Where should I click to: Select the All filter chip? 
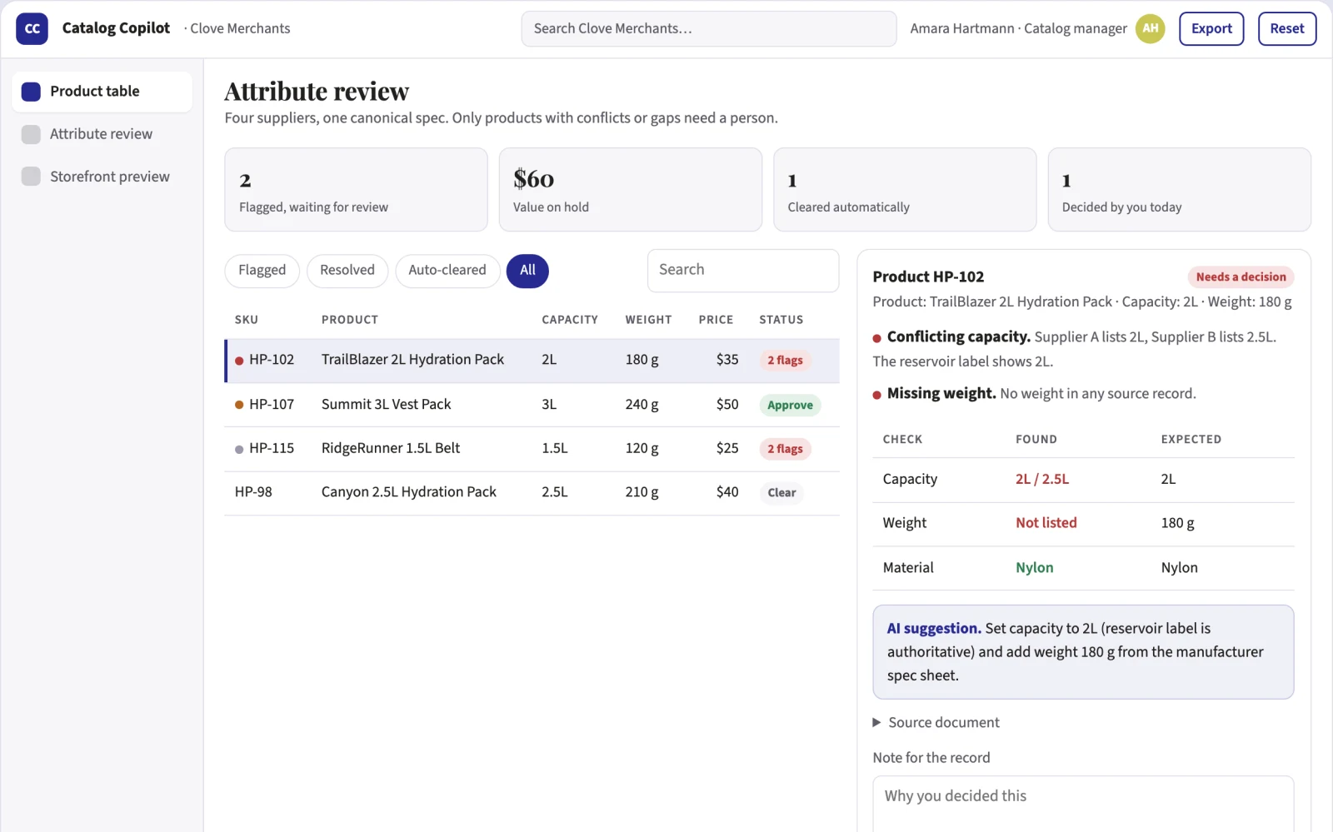(x=527, y=271)
